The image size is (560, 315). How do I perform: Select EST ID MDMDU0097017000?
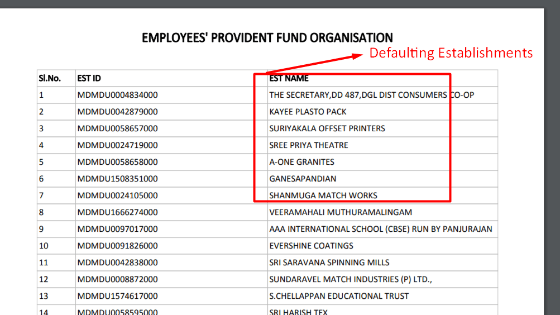point(117,230)
